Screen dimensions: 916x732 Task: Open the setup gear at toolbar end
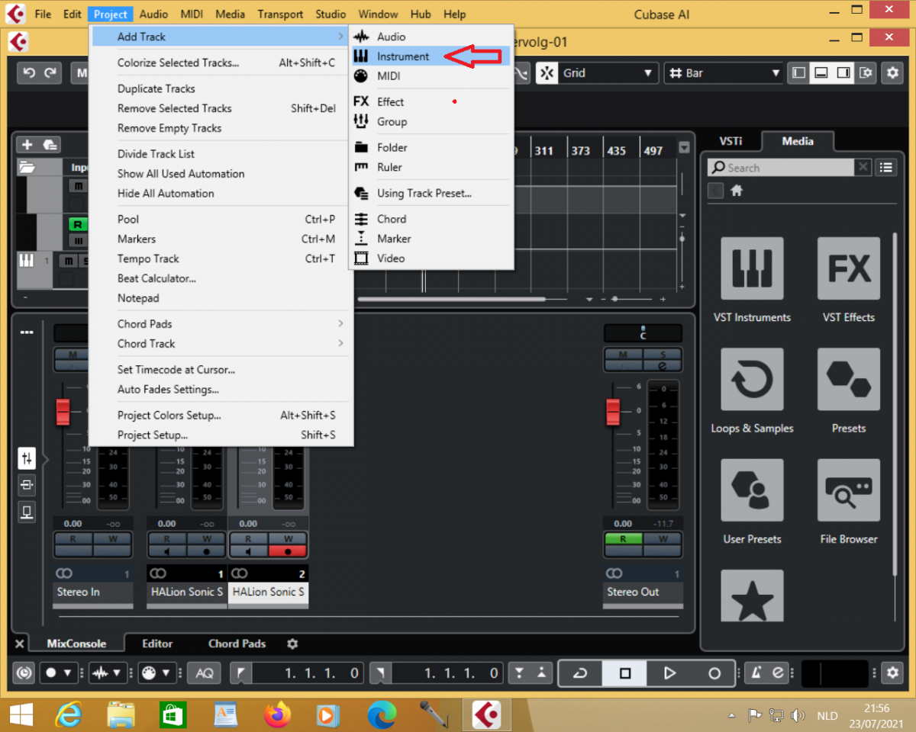pos(892,73)
